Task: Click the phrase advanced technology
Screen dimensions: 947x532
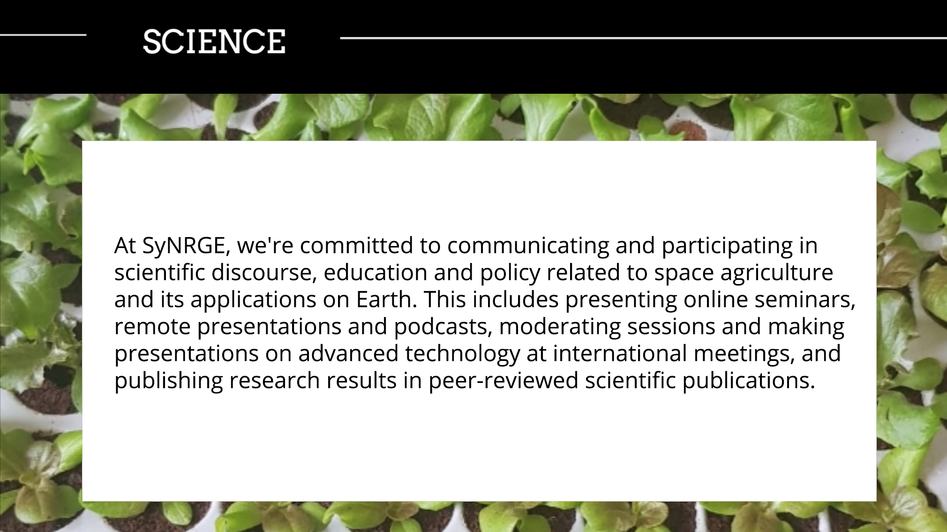Action: pyautogui.click(x=409, y=354)
